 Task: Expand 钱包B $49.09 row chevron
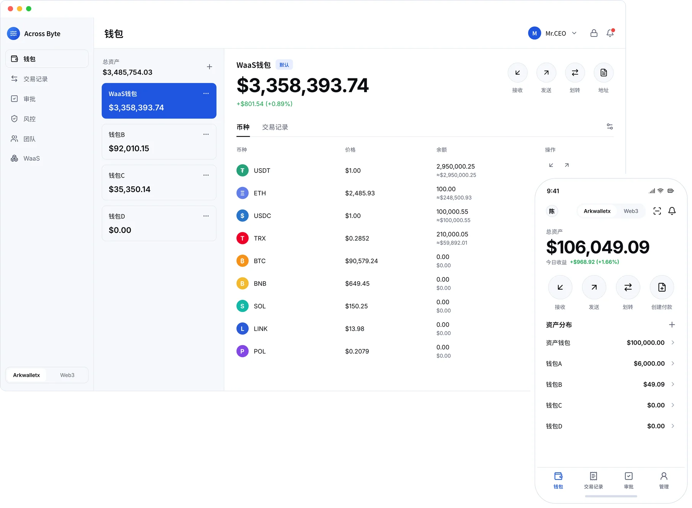point(673,384)
